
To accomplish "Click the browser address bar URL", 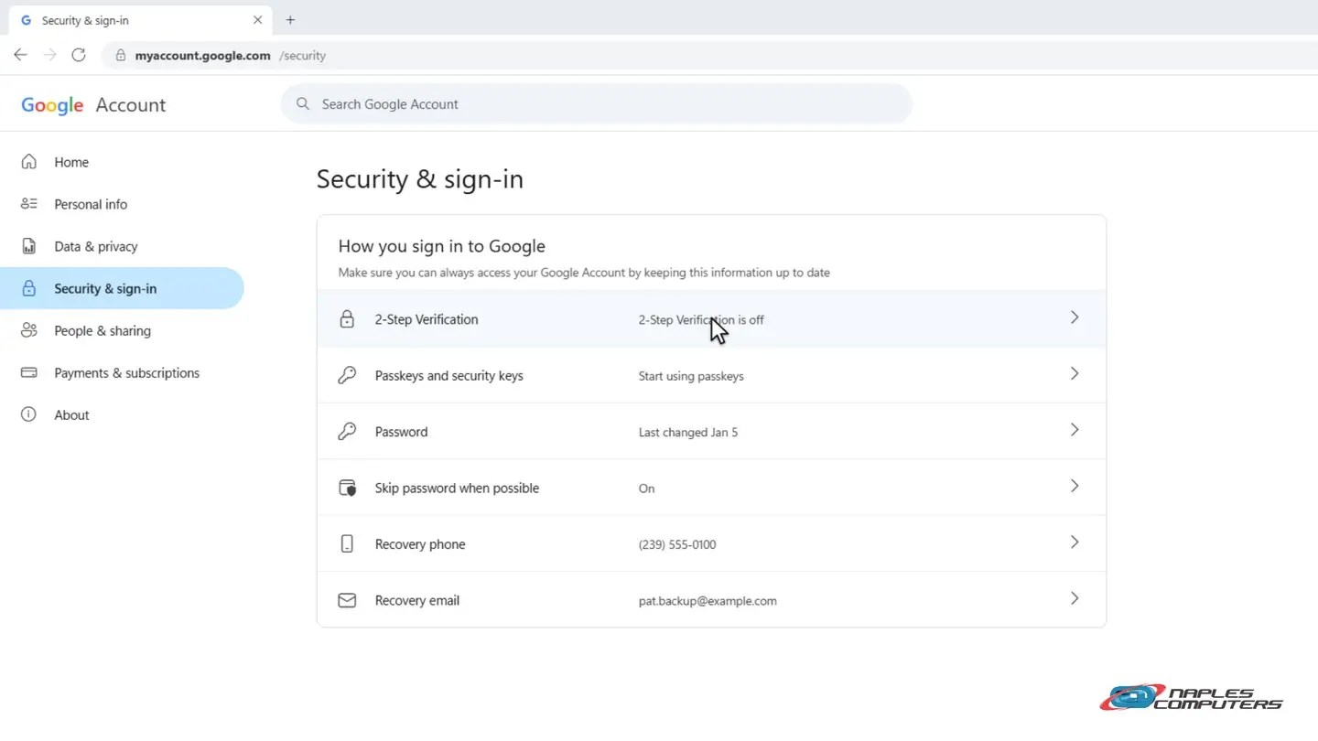I will (230, 55).
